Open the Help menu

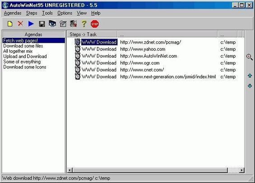[x=96, y=13]
